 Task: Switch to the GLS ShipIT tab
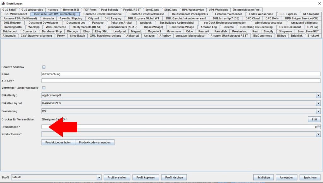[9, 10]
